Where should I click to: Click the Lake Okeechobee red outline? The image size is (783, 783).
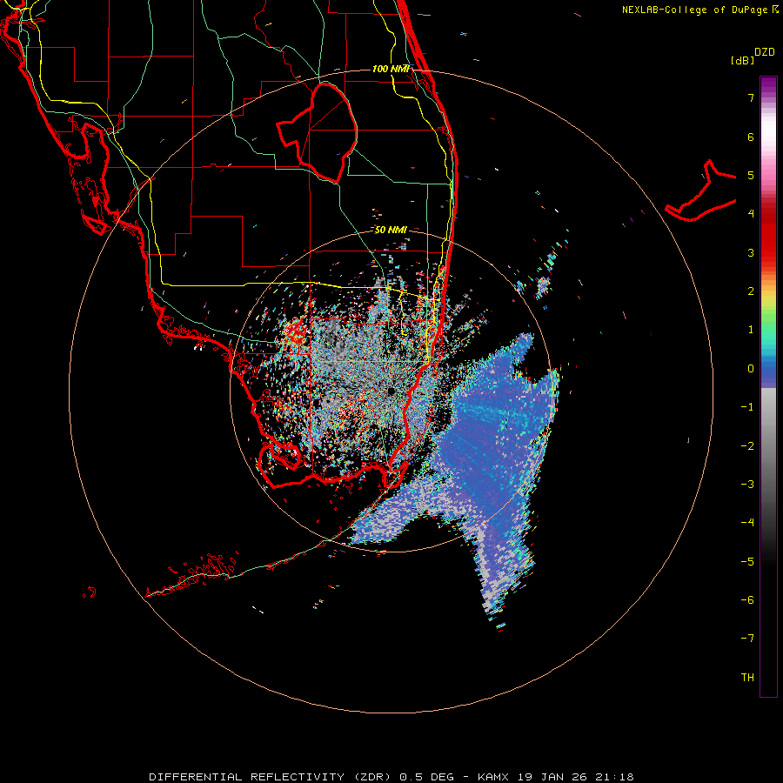tap(318, 133)
